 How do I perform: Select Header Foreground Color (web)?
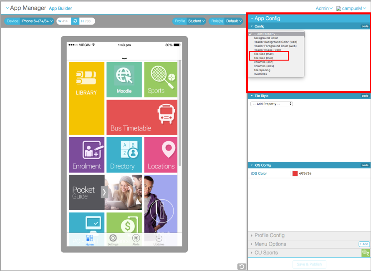pyautogui.click(x=275, y=46)
